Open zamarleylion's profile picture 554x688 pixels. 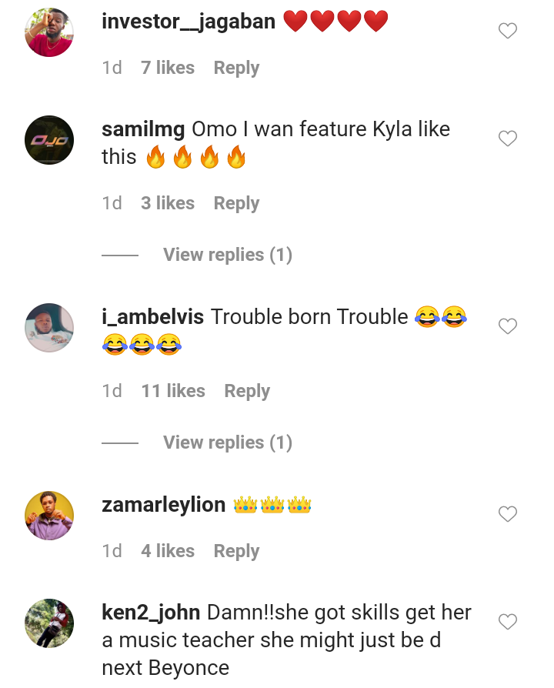pos(49,516)
